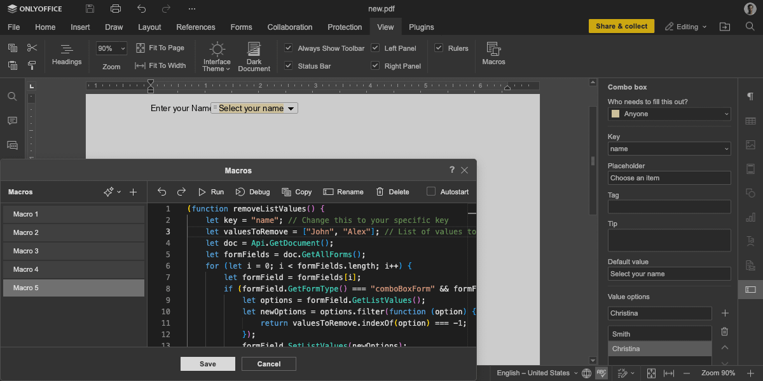The height and width of the screenshot is (381, 763).
Task: Select Macro 3 in macros list
Action: pos(74,251)
